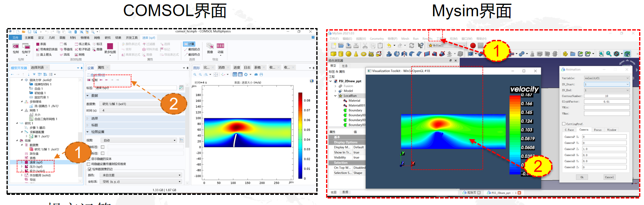
Task: Uncheck the 绘制数据集的边 checkbox
Action: pos(89,169)
